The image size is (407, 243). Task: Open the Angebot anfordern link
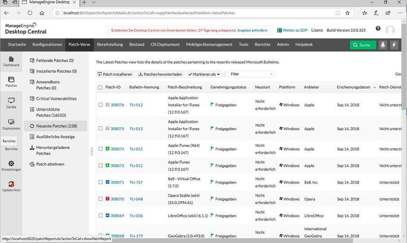click(x=252, y=31)
